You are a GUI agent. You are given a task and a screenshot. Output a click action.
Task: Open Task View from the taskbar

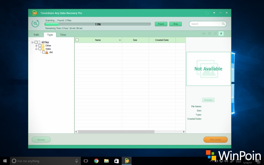(86, 161)
